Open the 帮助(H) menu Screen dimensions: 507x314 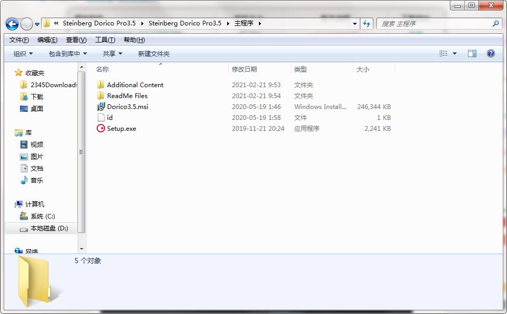(x=134, y=39)
